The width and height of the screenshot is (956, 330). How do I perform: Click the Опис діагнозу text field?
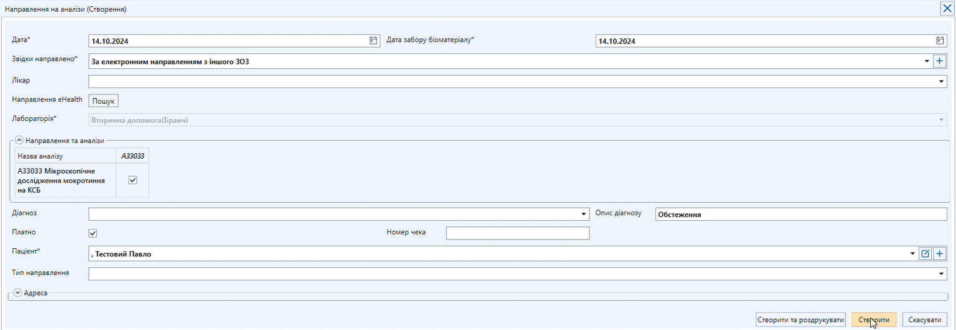801,215
